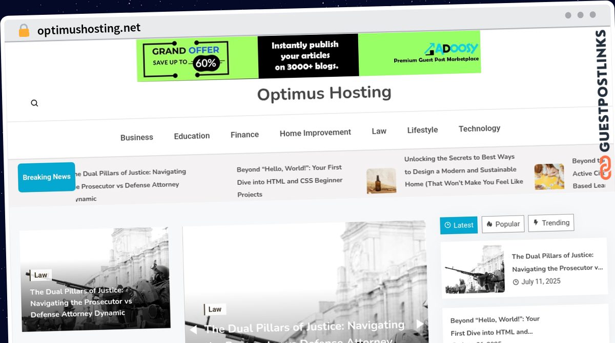
Task: Click the Breaking News label
Action: [47, 177]
